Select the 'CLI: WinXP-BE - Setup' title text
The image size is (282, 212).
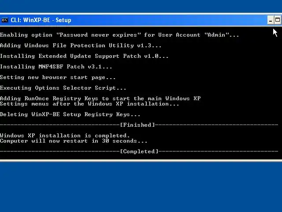[x=41, y=20]
